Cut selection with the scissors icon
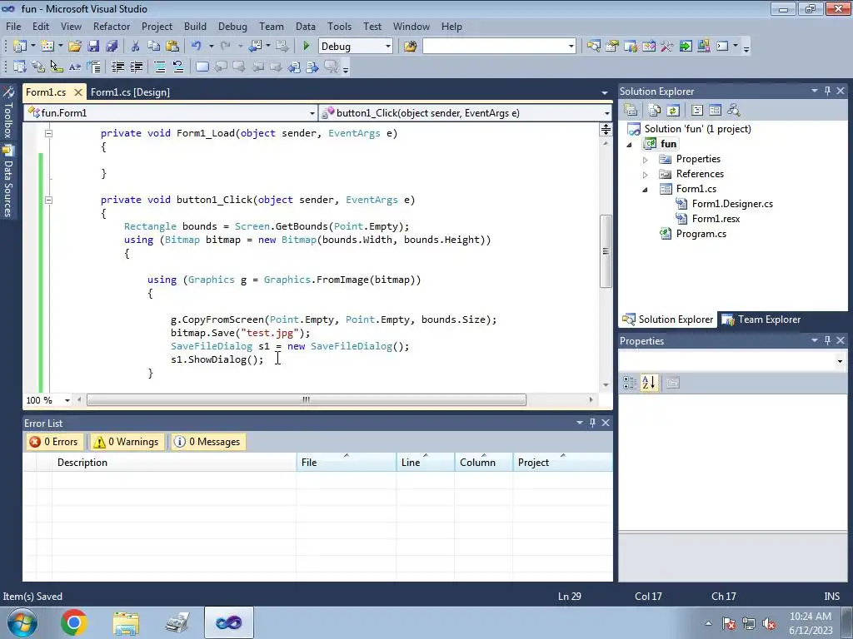 136,47
